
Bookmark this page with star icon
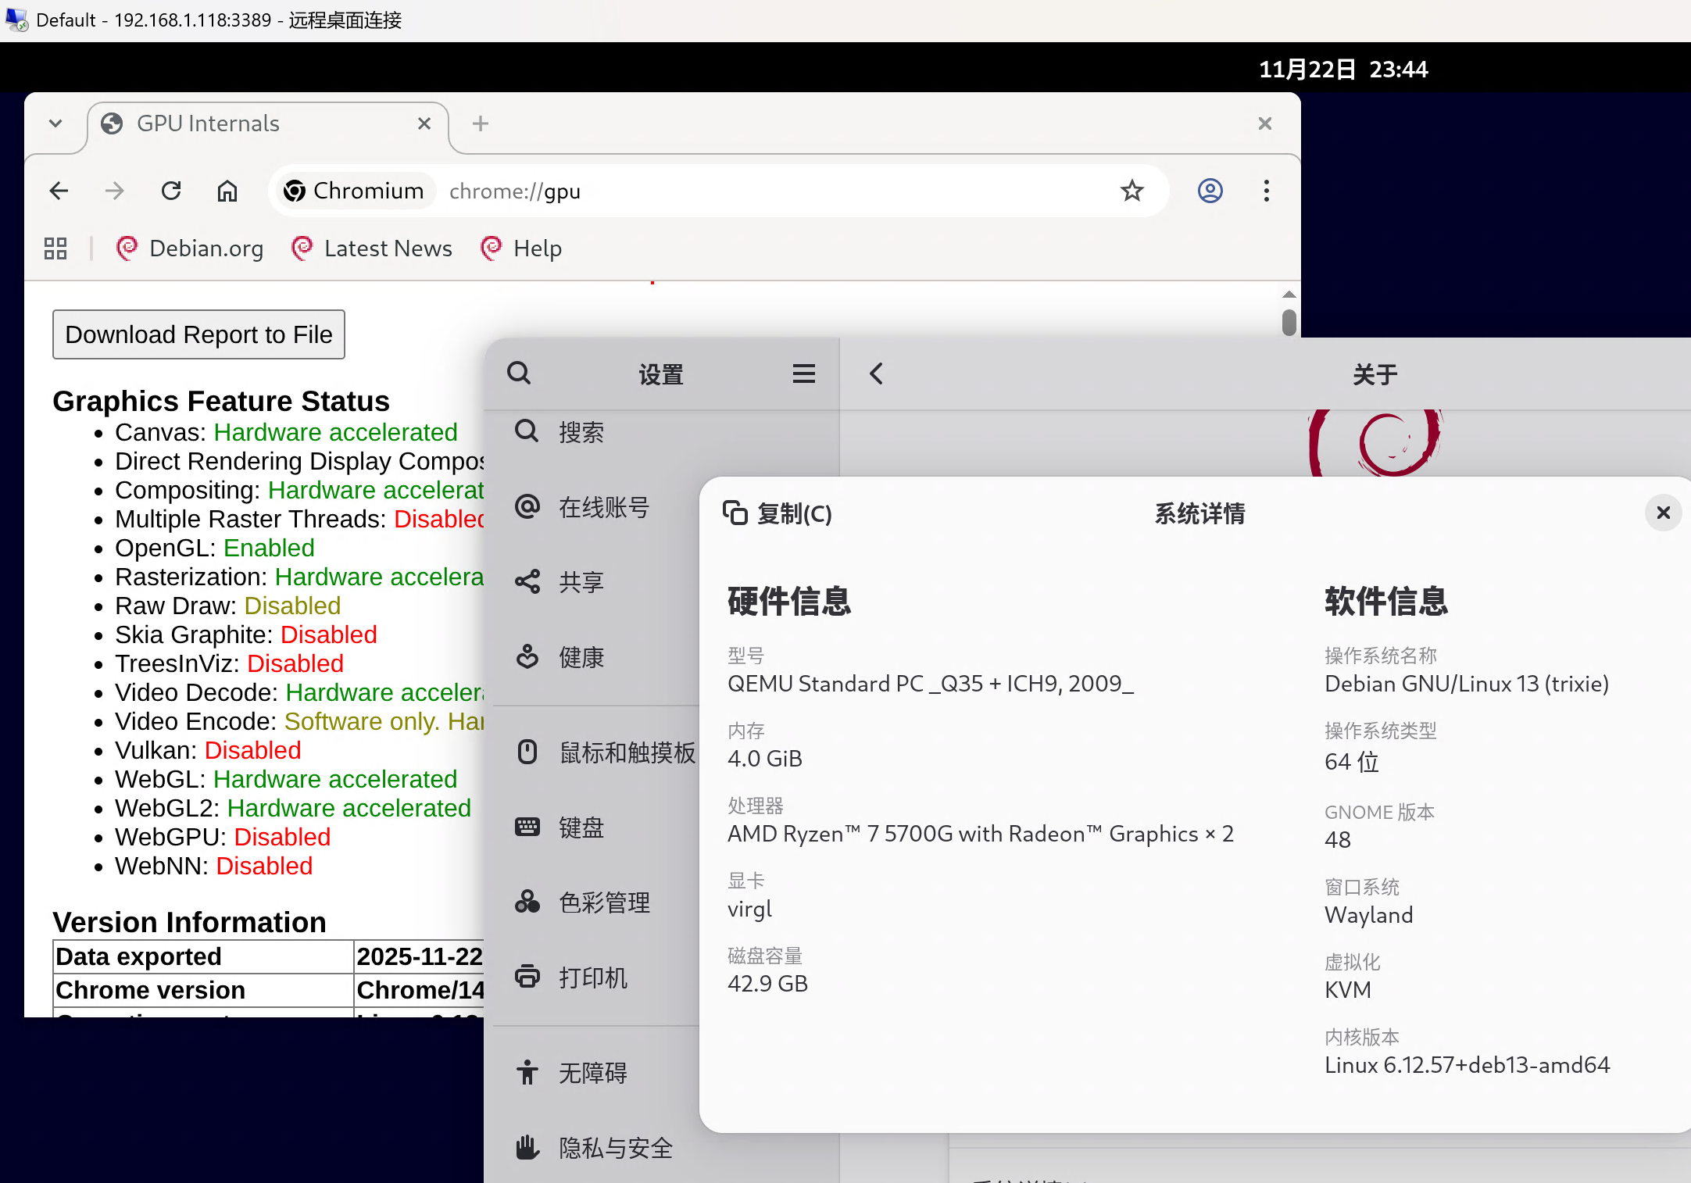pyautogui.click(x=1132, y=191)
